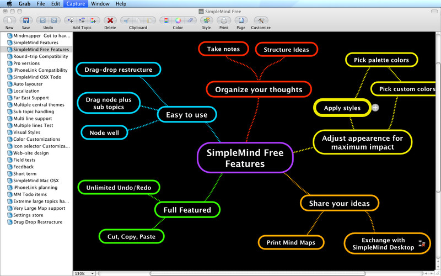Select the Share your ideas topic
The height and width of the screenshot is (276, 441).
tap(340, 203)
